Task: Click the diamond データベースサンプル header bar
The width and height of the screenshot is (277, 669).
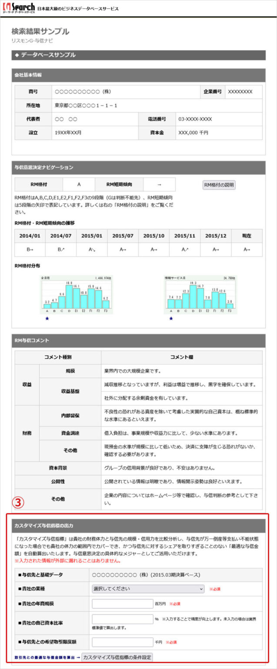Action: point(138,55)
